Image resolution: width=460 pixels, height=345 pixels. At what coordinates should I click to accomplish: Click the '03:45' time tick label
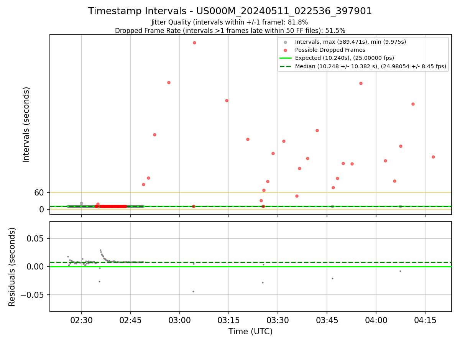pos(327,320)
